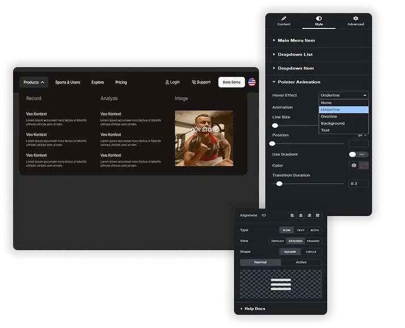
Task: Open the Content tab pencil icon
Action: [x=283, y=18]
